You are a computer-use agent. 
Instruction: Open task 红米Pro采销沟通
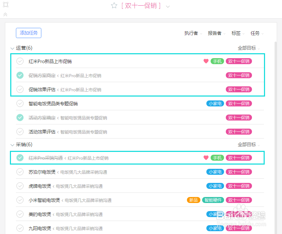click(46, 158)
